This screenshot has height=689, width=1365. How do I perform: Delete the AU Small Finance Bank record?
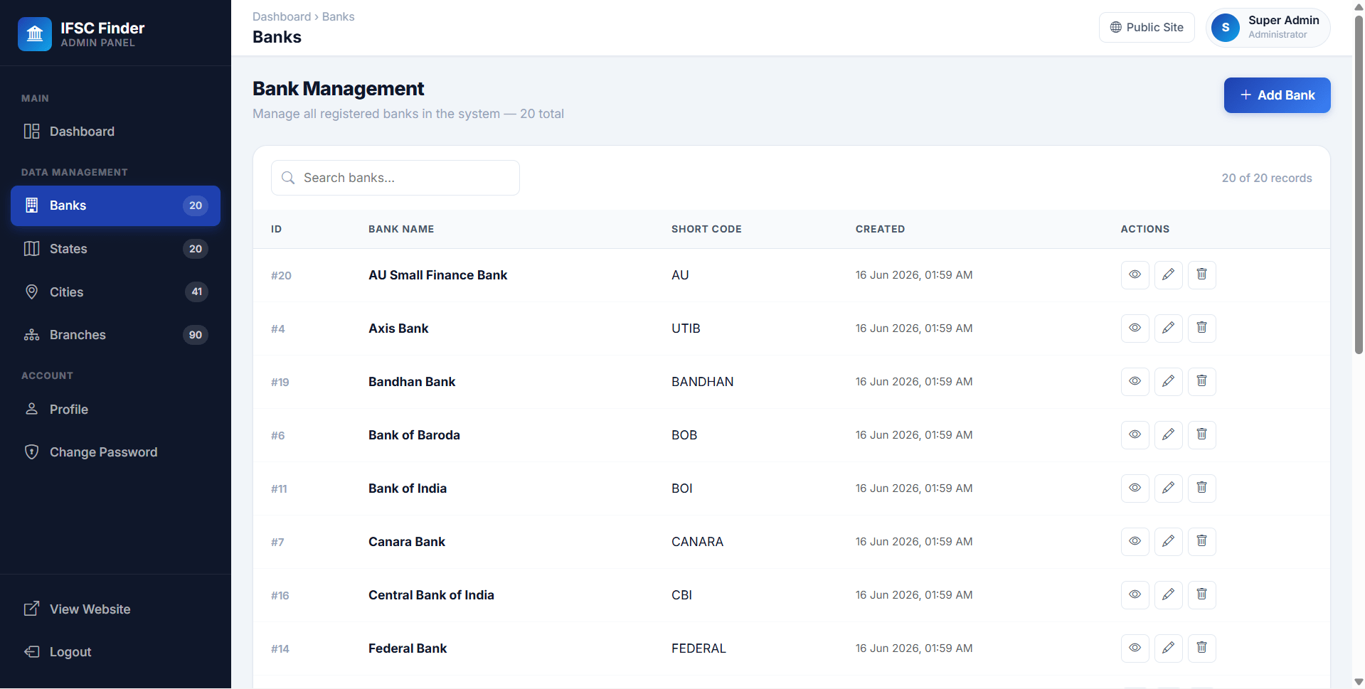[x=1201, y=274]
